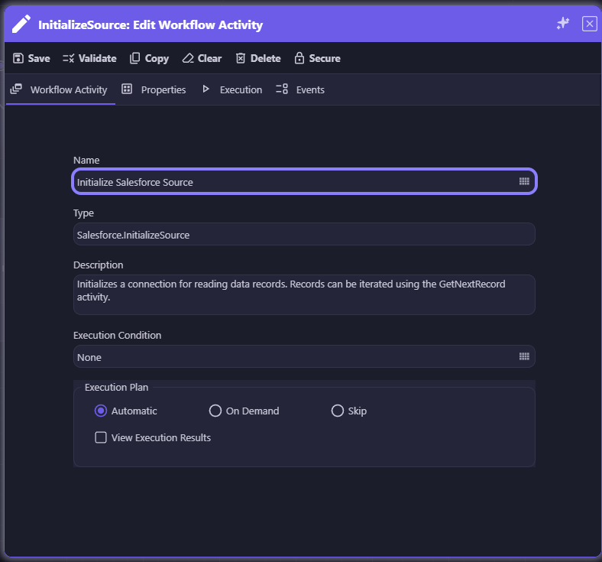The image size is (602, 562).
Task: Click the sparkle AI assistant icon
Action: pos(563,24)
